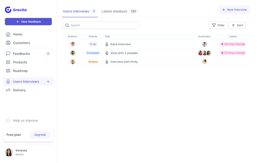Click the plus icon in New feedback
Image resolution: width=260 pixels, height=163 pixels.
(17, 22)
